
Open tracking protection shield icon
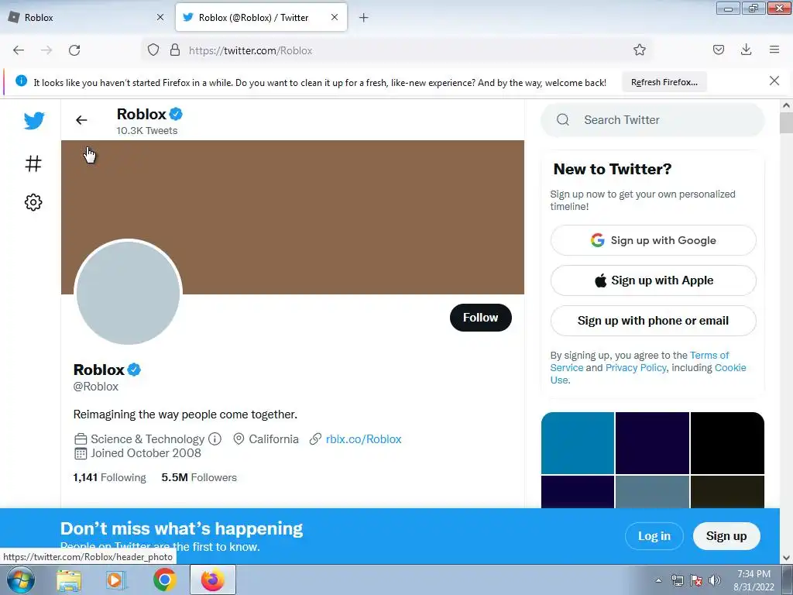153,50
